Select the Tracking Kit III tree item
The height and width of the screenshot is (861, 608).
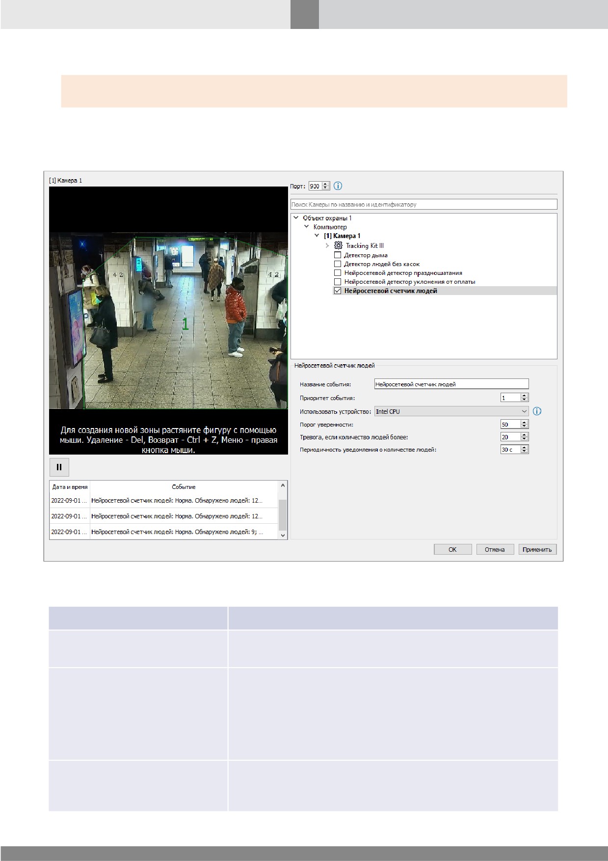click(x=365, y=245)
